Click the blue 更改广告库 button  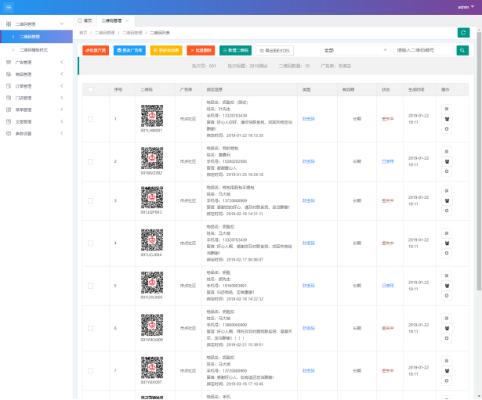129,50
